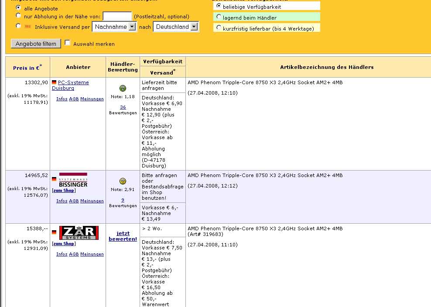
Task: Choose 'nur Abholung in der Nähe von' radio
Action: [18, 15]
